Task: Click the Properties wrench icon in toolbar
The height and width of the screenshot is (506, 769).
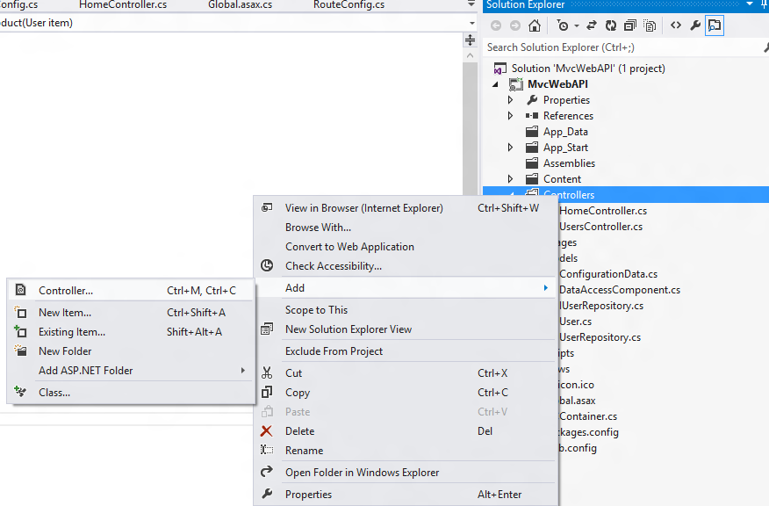Action: click(x=695, y=25)
